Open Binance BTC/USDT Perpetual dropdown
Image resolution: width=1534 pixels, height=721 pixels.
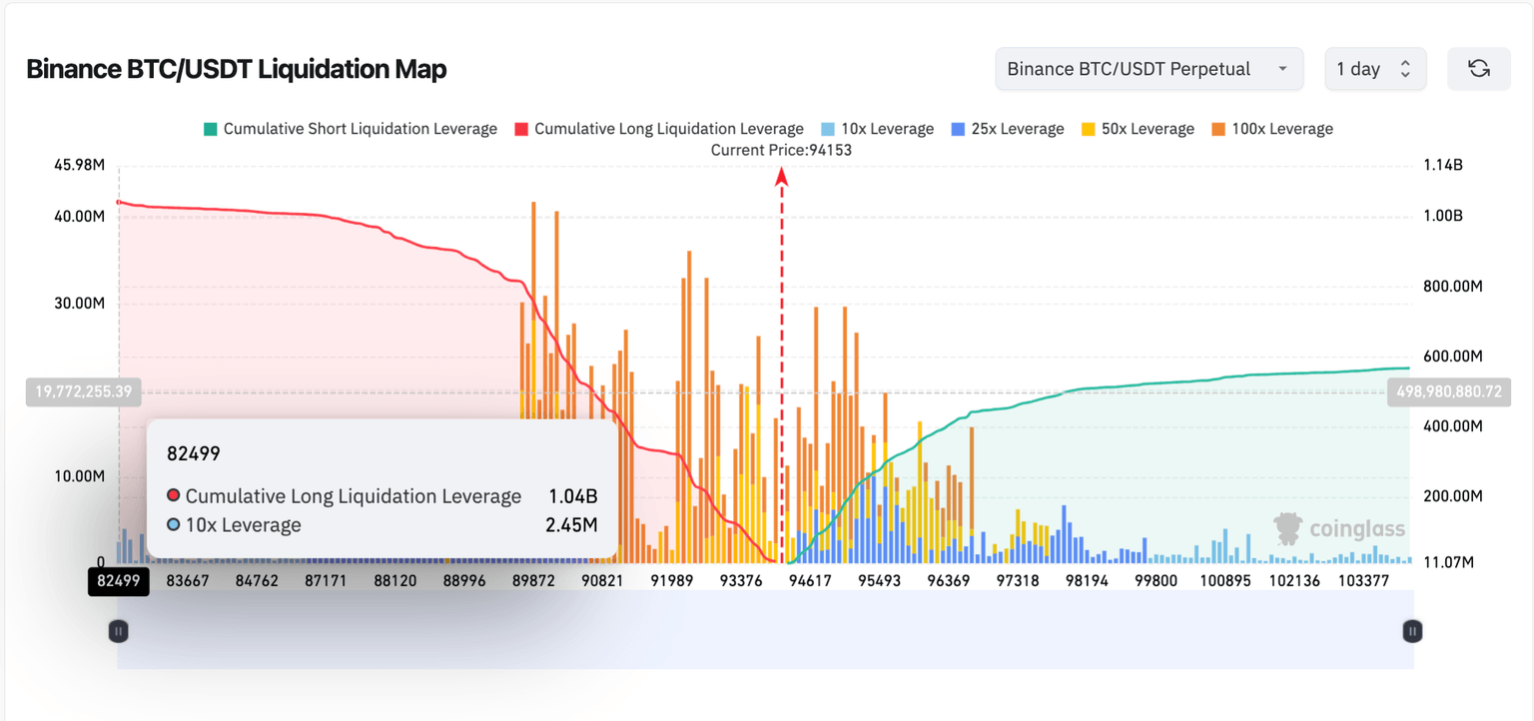coord(1149,69)
